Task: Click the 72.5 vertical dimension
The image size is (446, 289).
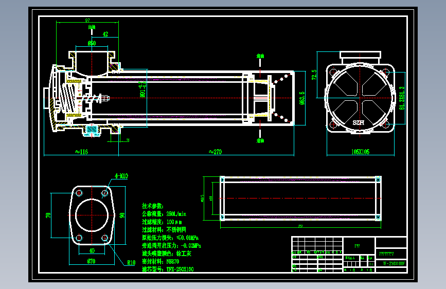Action: (x=314, y=75)
